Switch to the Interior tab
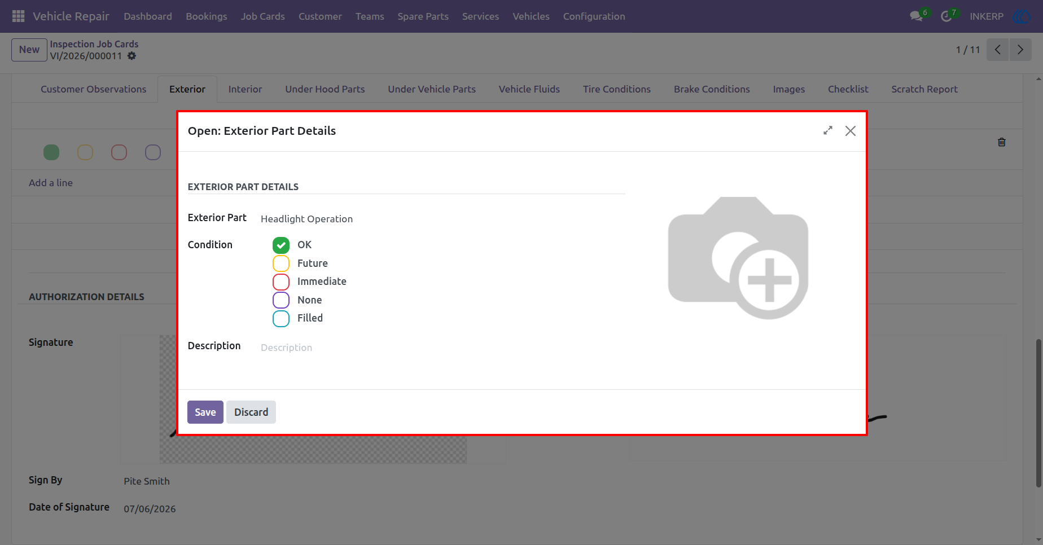 (x=245, y=89)
